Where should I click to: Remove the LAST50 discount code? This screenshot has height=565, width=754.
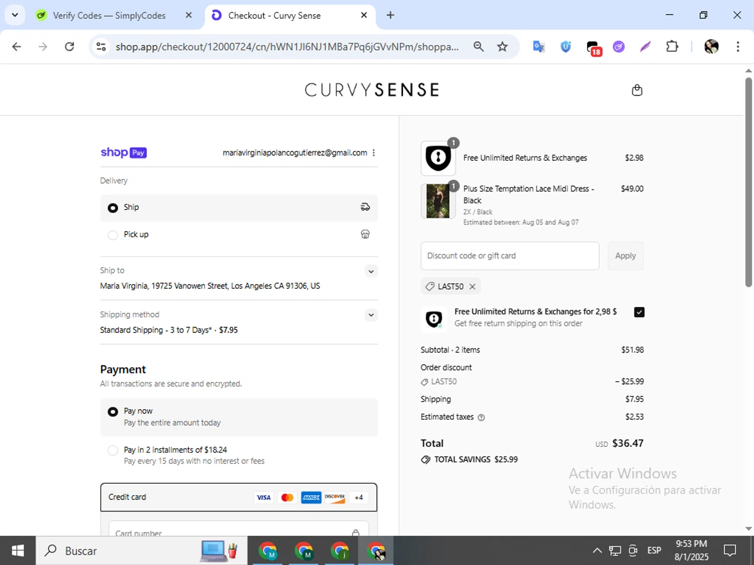click(x=472, y=286)
